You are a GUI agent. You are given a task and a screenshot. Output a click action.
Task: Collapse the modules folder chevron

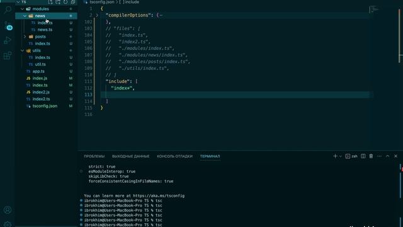[x=23, y=9]
